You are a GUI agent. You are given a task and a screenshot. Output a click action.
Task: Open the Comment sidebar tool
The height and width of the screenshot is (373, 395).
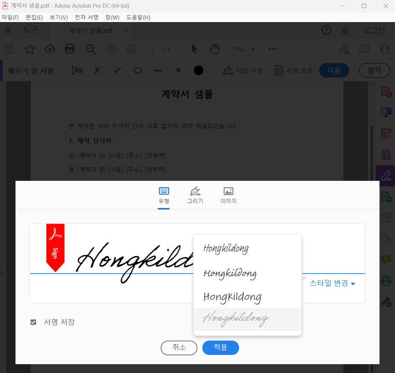click(386, 259)
